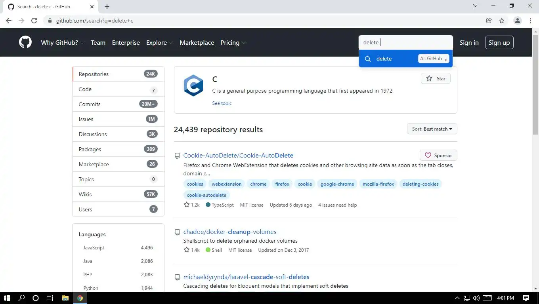539x304 pixels.
Task: Focus the GitHub search box
Action: [405, 42]
